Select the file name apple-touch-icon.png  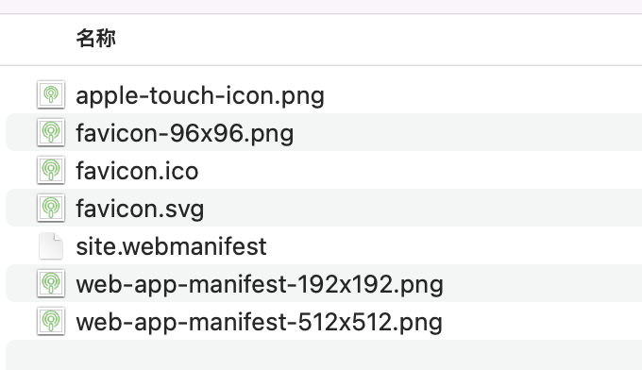coord(200,95)
